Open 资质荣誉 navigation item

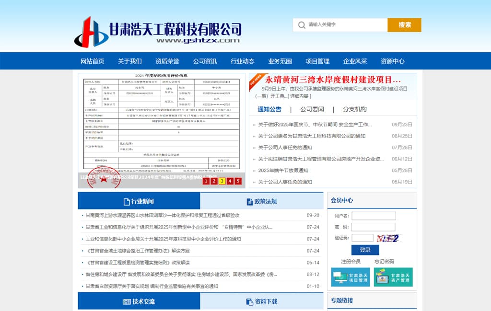167,61
